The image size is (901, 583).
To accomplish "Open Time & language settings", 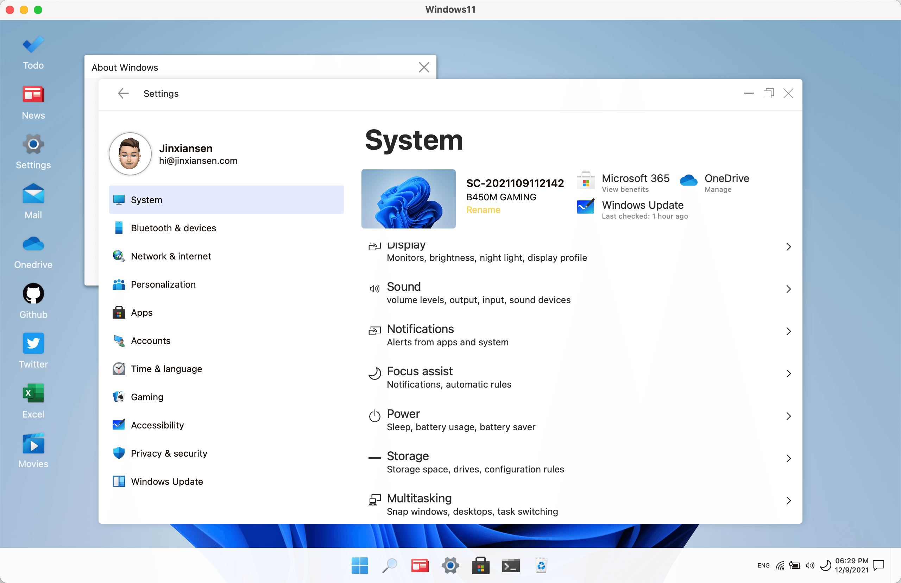I will tap(226, 369).
